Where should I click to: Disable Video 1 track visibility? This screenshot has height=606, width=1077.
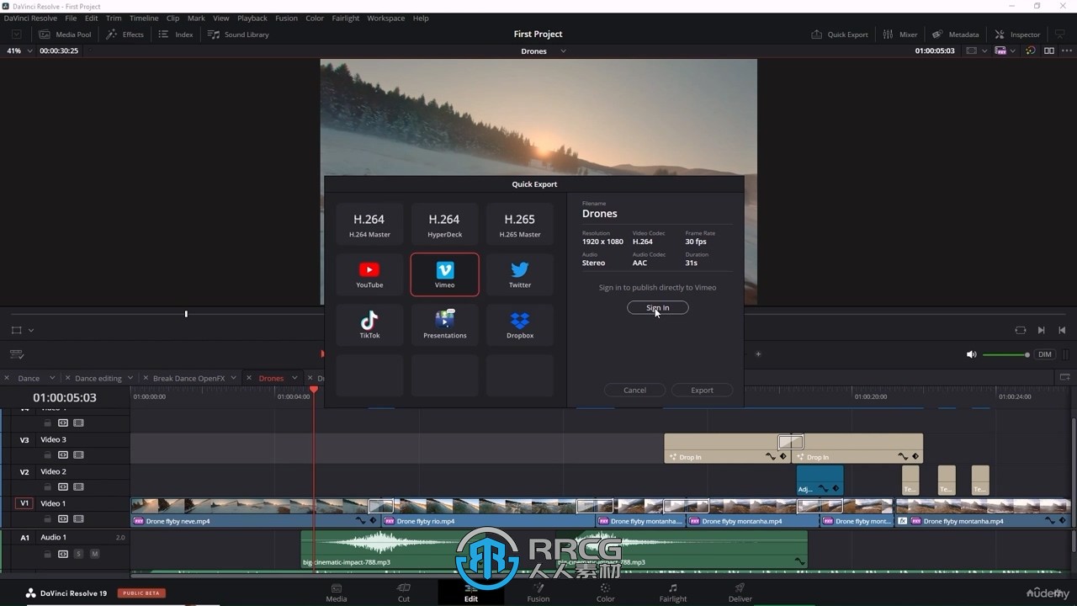pyautogui.click(x=78, y=519)
